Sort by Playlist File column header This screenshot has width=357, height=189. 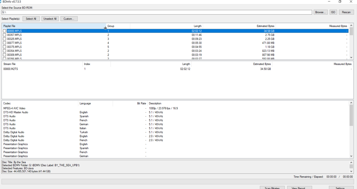tap(54, 26)
